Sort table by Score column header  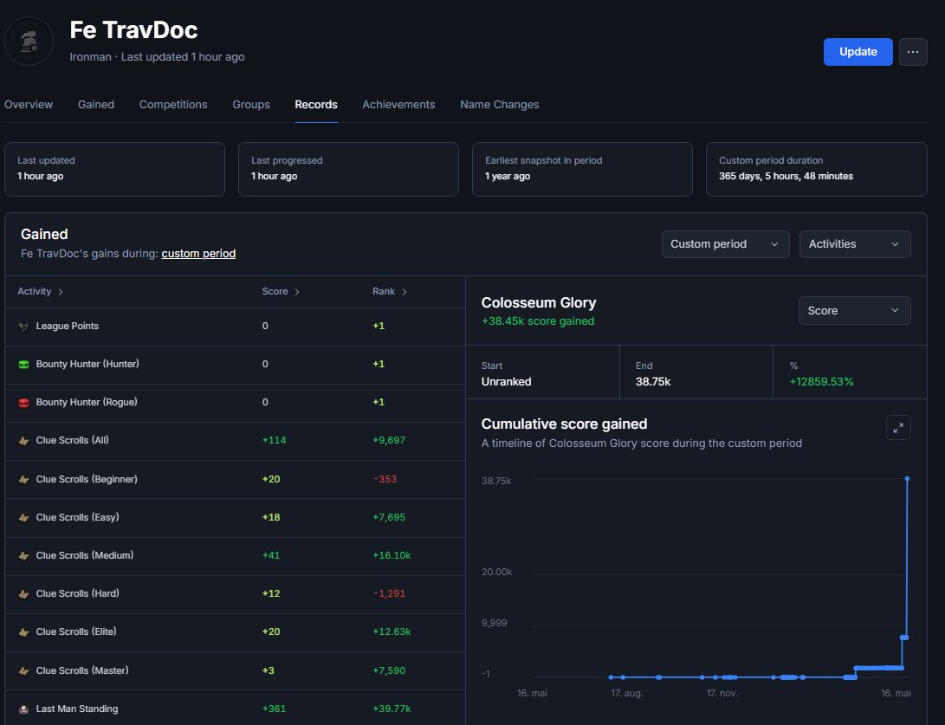tap(281, 292)
